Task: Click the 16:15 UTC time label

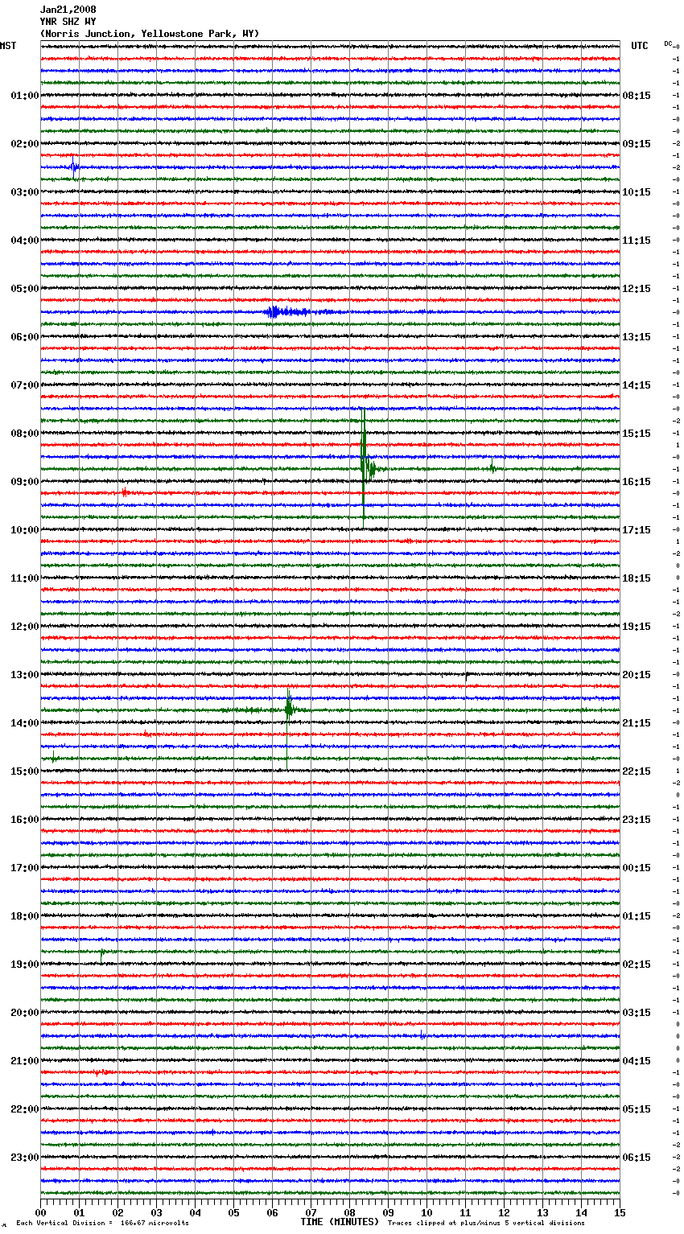Action: point(637,482)
